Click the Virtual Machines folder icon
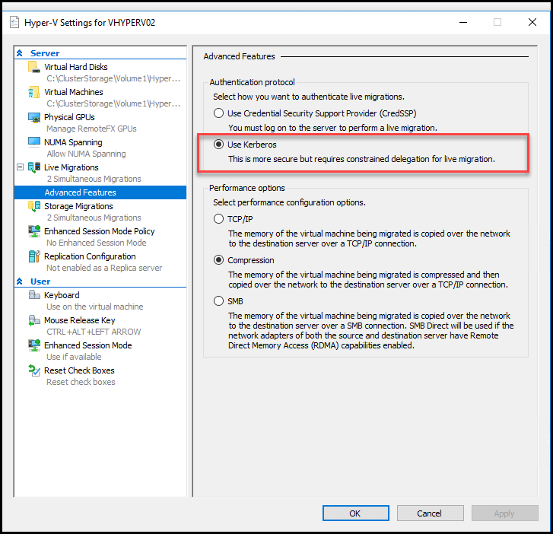The width and height of the screenshot is (553, 534). [34, 92]
